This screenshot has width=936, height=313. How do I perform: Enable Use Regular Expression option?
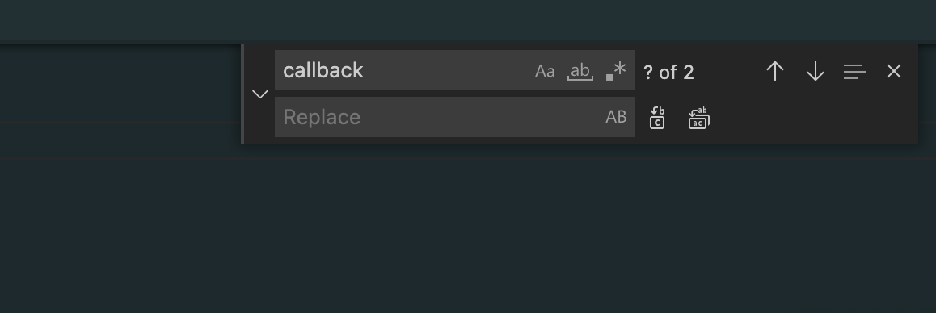(616, 71)
